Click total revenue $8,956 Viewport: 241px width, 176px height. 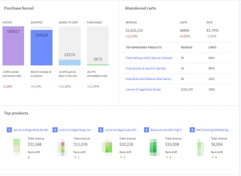(x=217, y=144)
